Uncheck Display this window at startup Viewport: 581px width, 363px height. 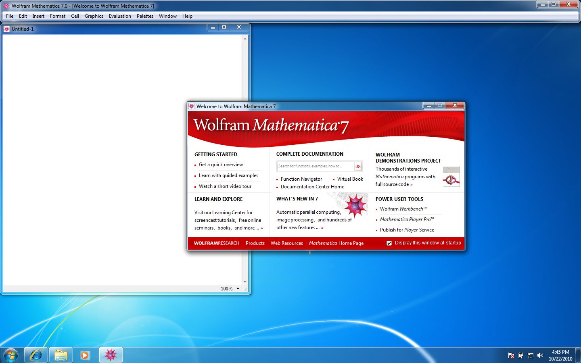pyautogui.click(x=389, y=243)
